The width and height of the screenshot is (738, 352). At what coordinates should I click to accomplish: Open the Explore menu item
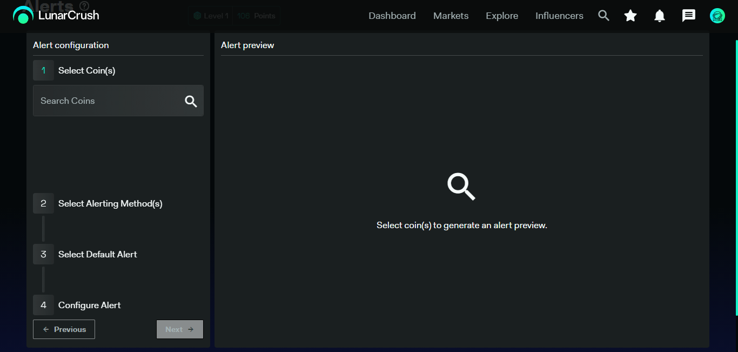tap(502, 16)
